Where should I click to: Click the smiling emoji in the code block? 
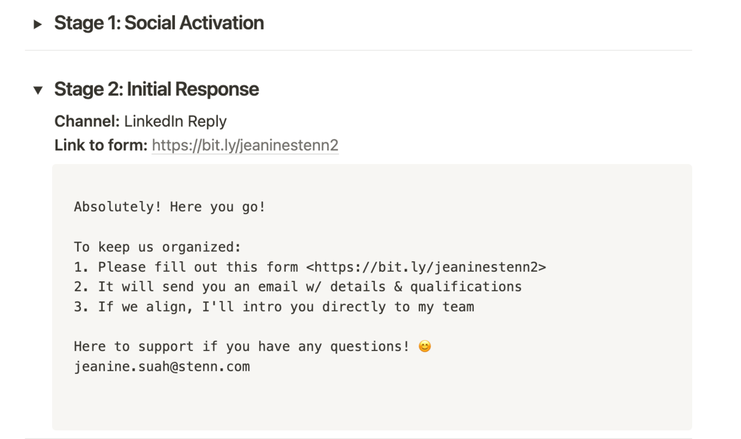click(424, 347)
